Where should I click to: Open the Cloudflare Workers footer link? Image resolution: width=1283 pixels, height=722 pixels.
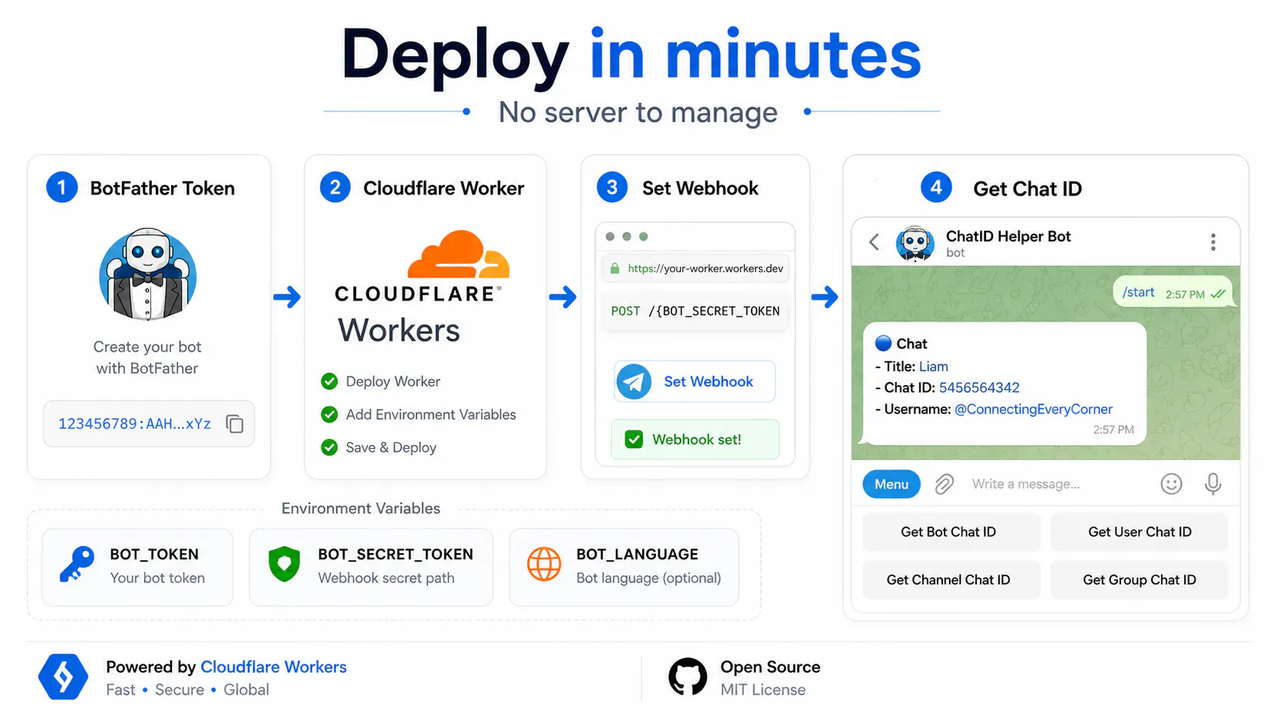click(273, 667)
